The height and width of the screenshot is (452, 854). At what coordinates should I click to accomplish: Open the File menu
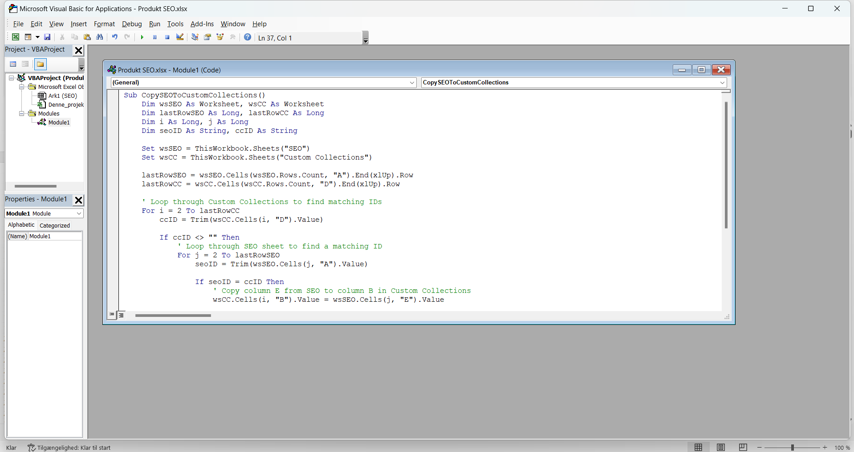point(18,24)
